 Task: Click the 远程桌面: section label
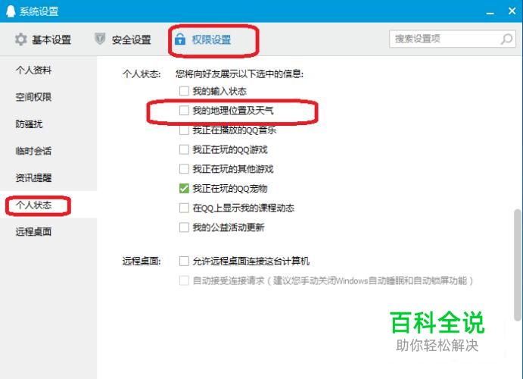[142, 261]
